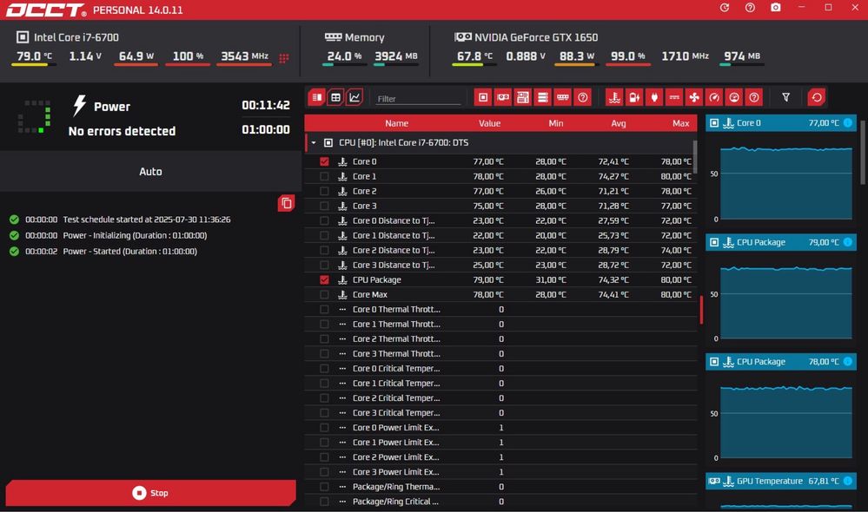
Task: Filter sensors by CPU category icon
Action: pos(483,97)
